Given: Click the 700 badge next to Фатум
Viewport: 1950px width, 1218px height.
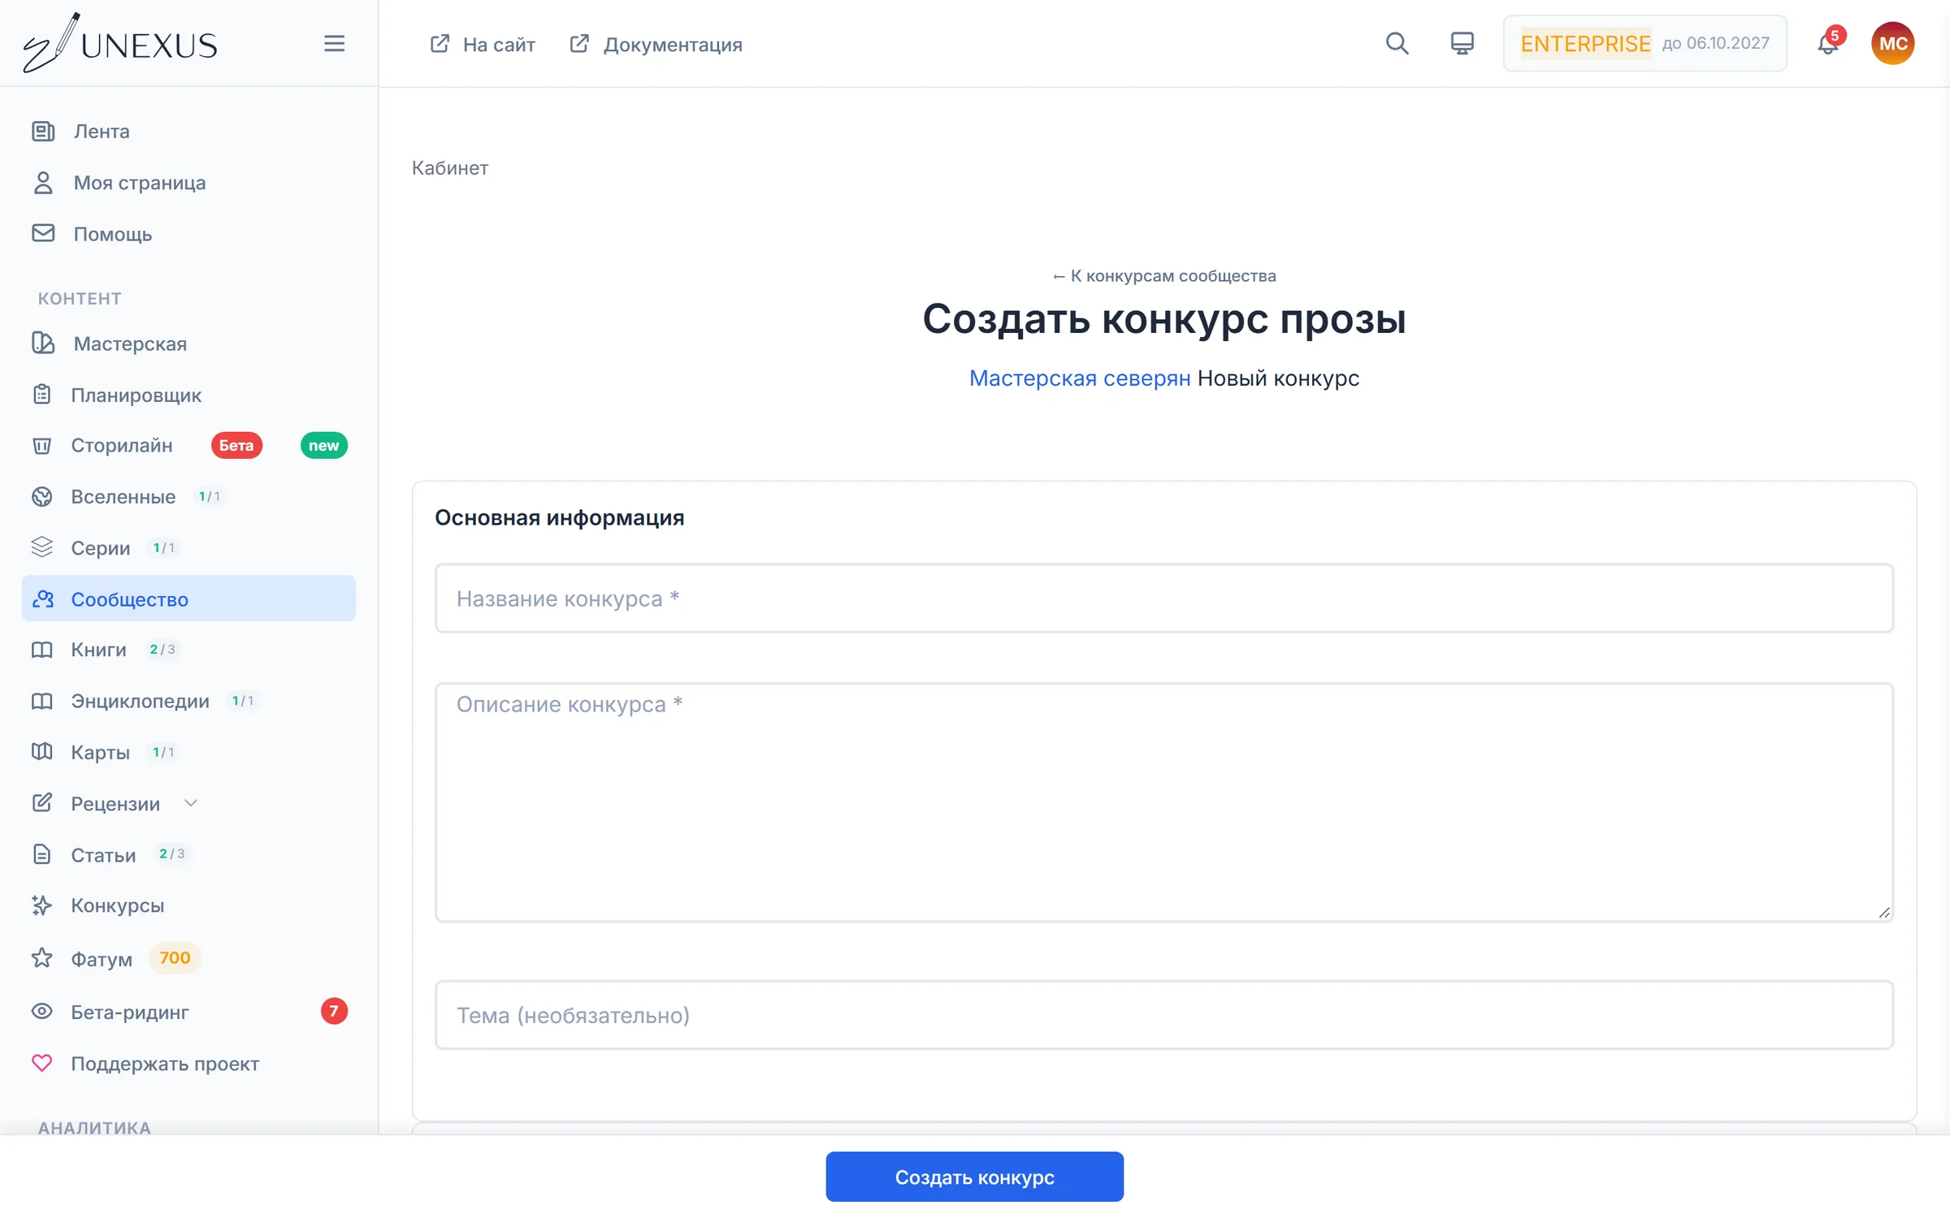Looking at the screenshot, I should tap(175, 958).
